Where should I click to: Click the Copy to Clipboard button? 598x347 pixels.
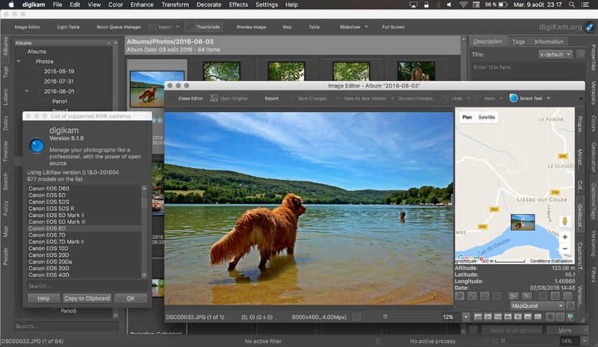point(87,299)
